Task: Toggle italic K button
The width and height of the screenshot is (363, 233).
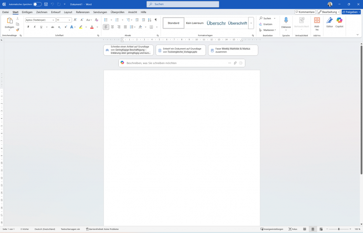Action: (x=35, y=27)
